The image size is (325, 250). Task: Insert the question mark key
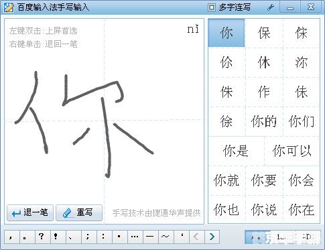pos(42,237)
